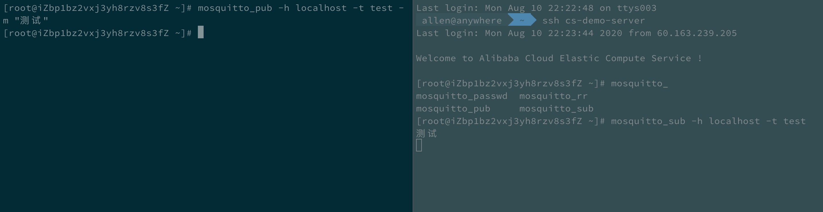Screen dimensions: 823x212
Task: Click the hollow cursor in right pane
Action: pyautogui.click(x=419, y=145)
